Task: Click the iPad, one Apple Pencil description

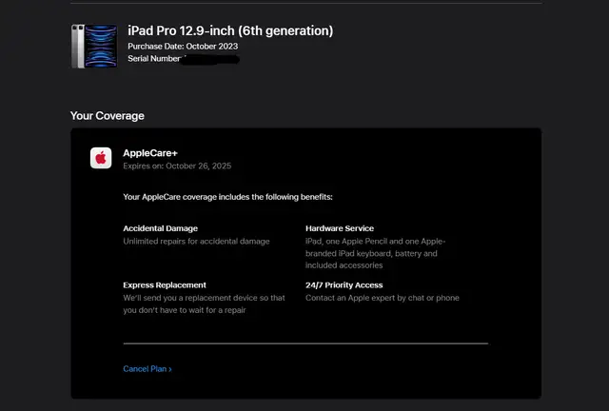Action: (375, 253)
